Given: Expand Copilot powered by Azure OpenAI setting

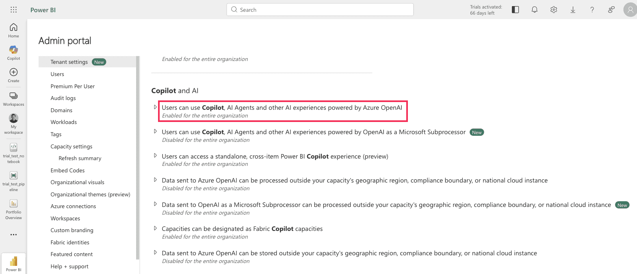Looking at the screenshot, I should point(155,107).
